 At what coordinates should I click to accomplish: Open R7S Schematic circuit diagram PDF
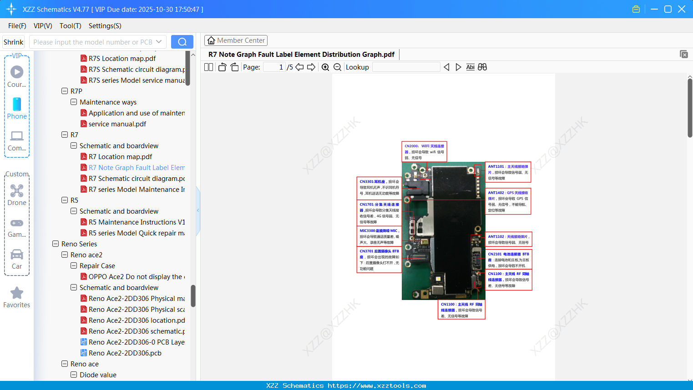133,69
